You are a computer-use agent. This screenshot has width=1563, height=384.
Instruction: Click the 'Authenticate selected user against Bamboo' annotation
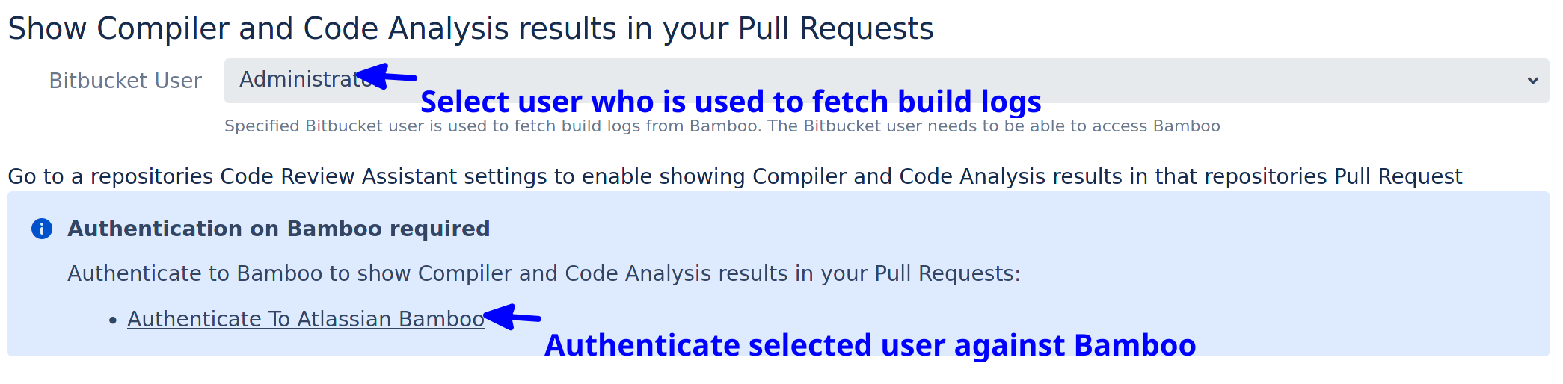(x=870, y=345)
